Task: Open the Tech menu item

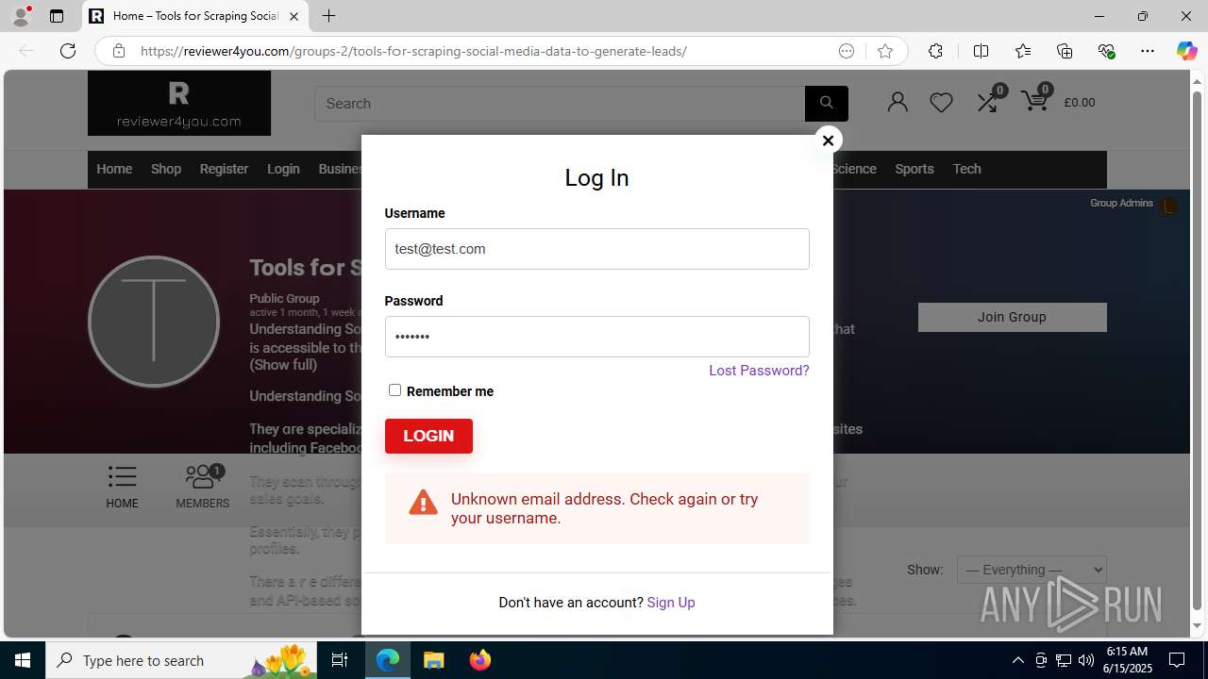Action: click(966, 169)
